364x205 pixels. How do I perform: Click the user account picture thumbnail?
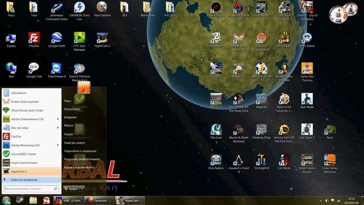pyautogui.click(x=84, y=87)
